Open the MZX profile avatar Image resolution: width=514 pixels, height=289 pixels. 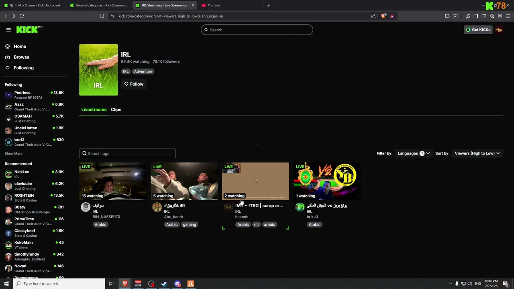[x=499, y=30]
